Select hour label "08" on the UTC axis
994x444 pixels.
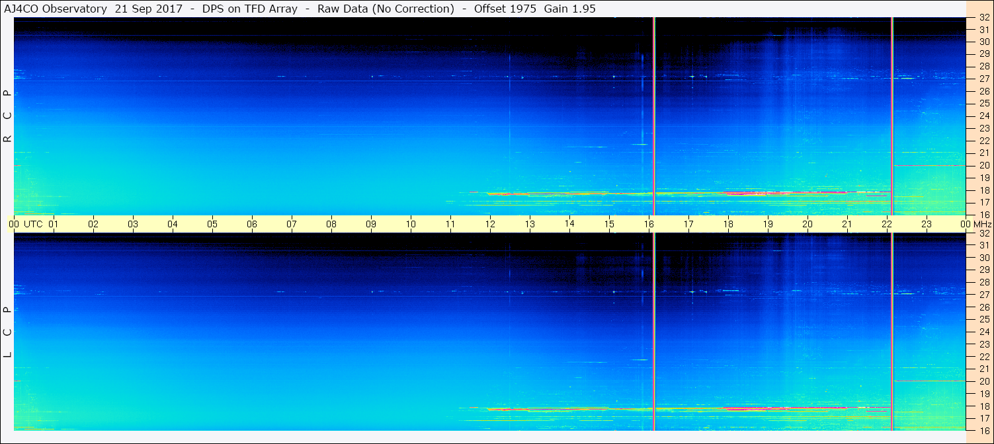pos(331,224)
